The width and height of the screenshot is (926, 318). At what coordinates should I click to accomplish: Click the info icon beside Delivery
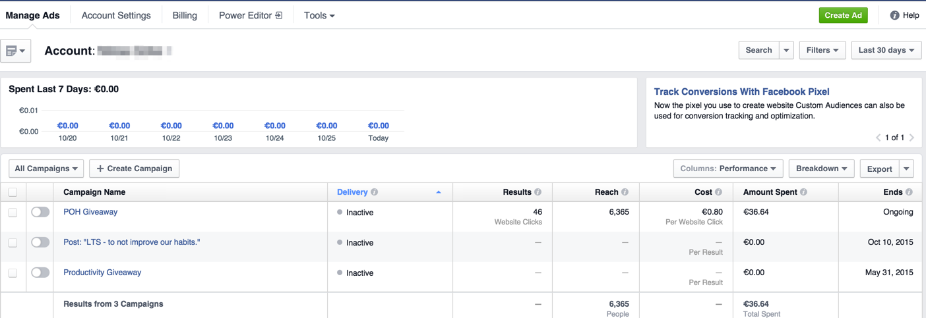click(x=375, y=192)
